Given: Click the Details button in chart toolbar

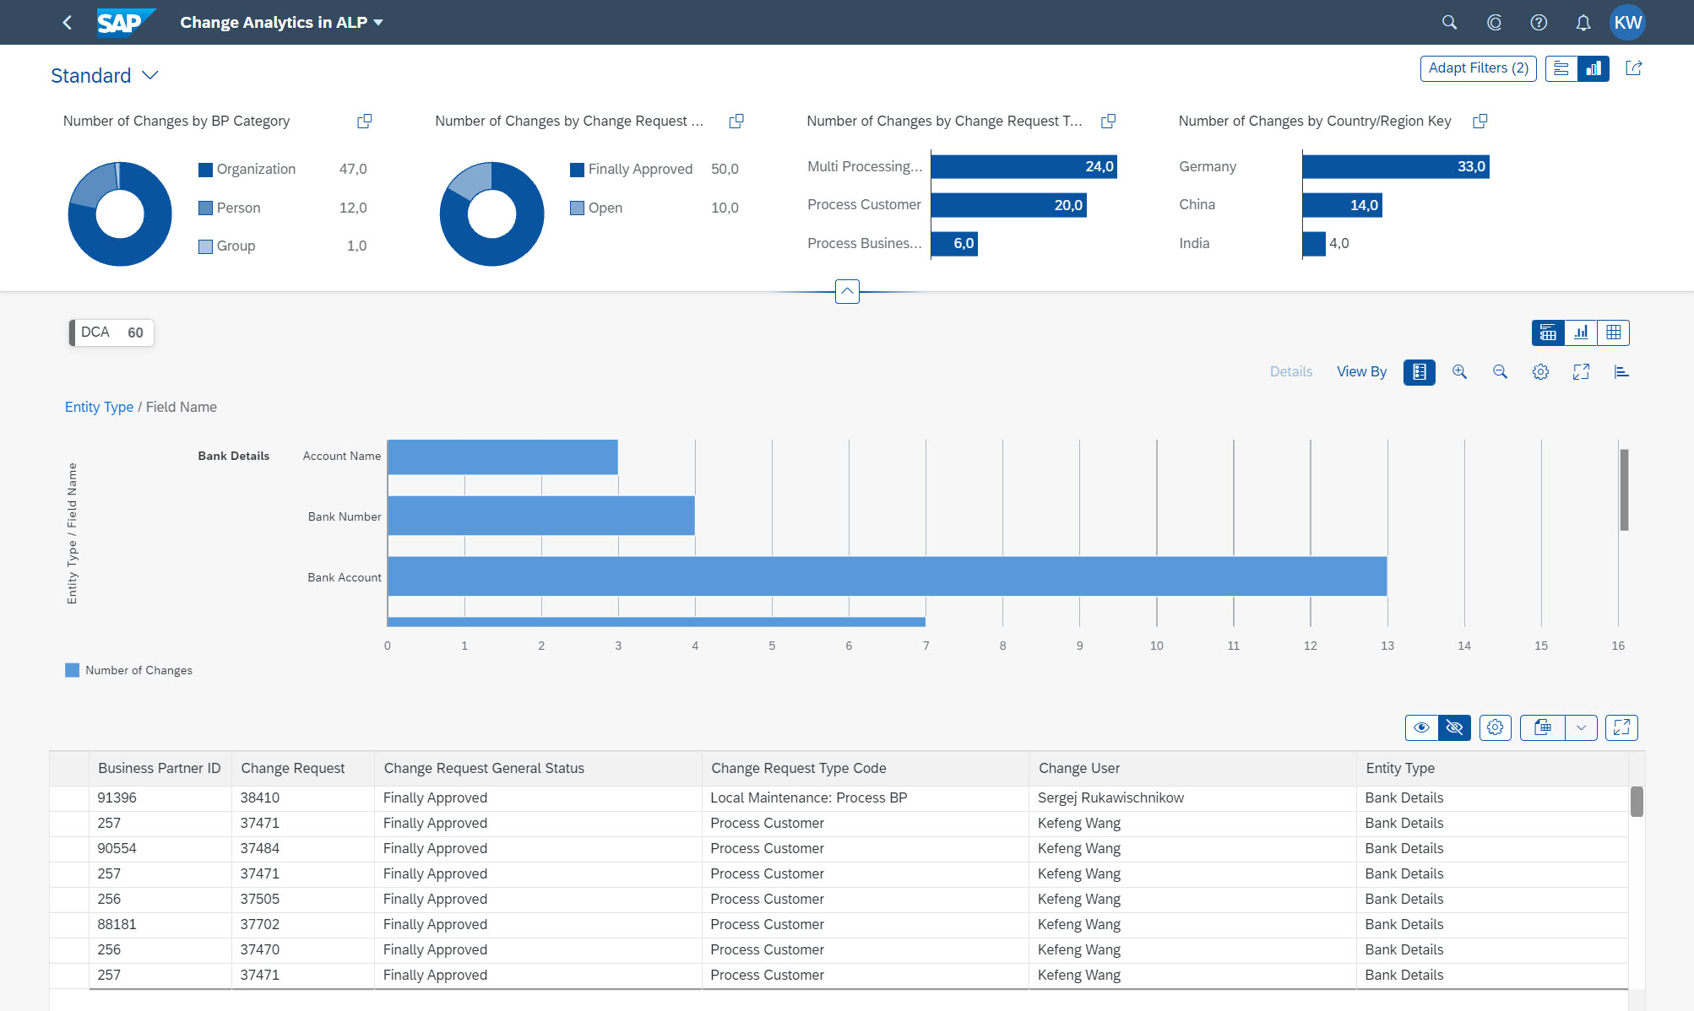Looking at the screenshot, I should pyautogui.click(x=1290, y=370).
